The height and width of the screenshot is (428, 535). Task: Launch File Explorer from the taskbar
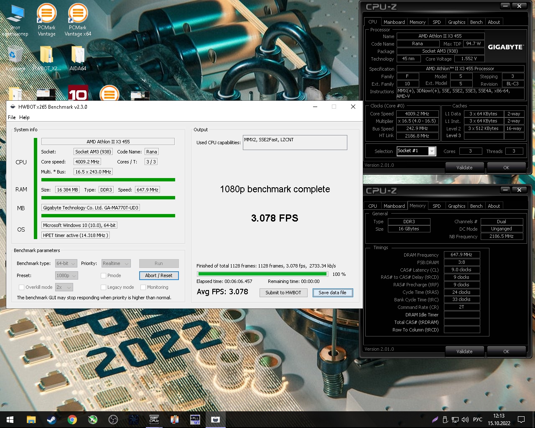pos(31,420)
